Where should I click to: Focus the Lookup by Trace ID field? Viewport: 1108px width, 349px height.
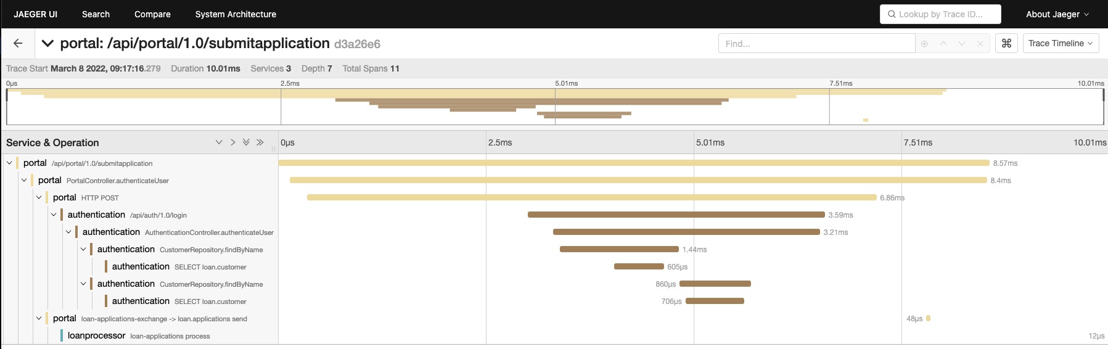pos(940,14)
